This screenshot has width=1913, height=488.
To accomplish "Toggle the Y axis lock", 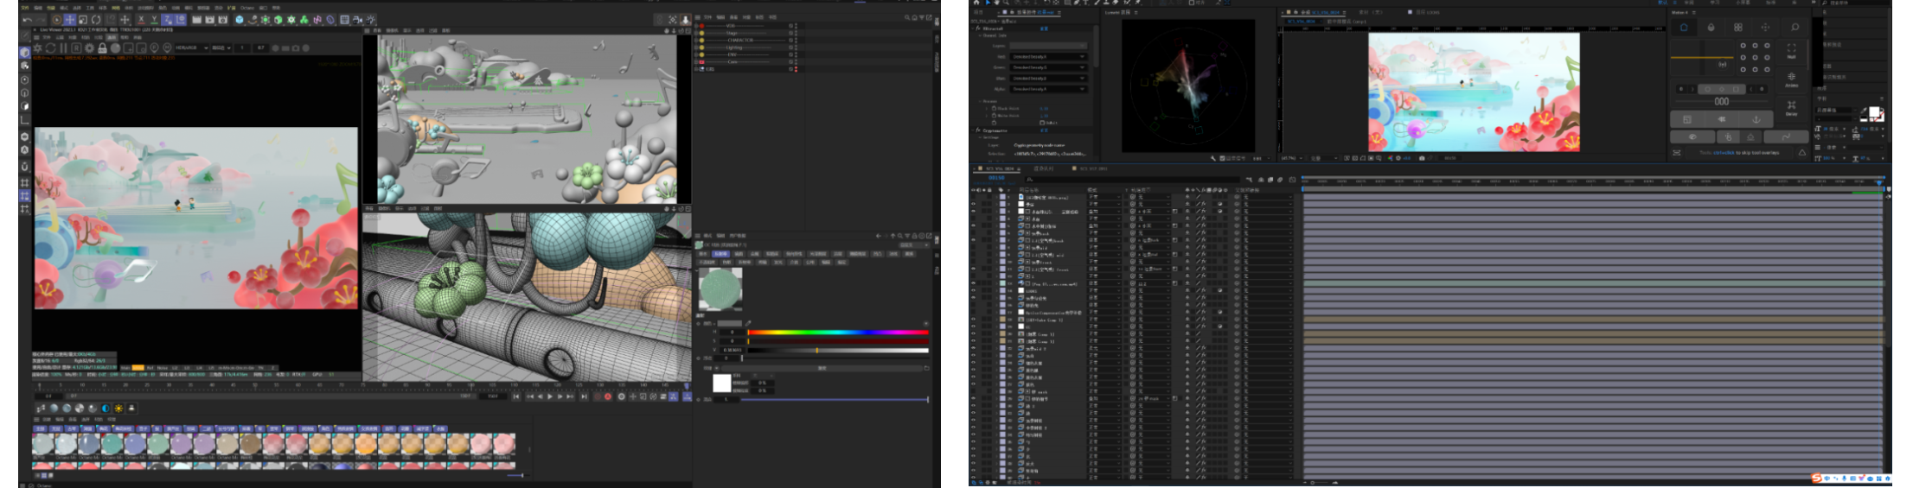I will [154, 19].
